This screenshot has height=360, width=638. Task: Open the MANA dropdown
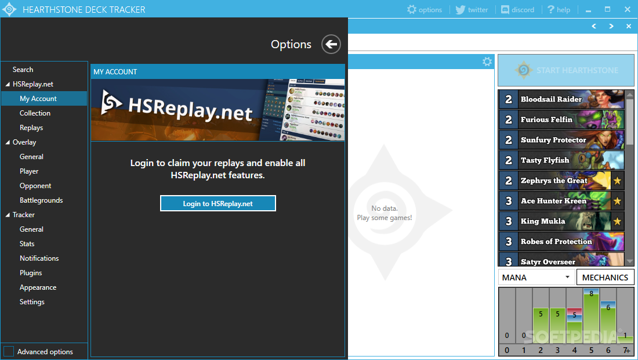point(536,278)
